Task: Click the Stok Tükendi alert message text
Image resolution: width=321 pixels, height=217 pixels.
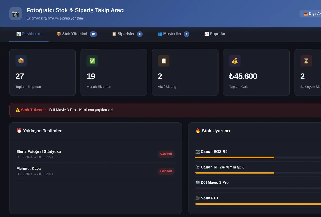Action: [81, 110]
